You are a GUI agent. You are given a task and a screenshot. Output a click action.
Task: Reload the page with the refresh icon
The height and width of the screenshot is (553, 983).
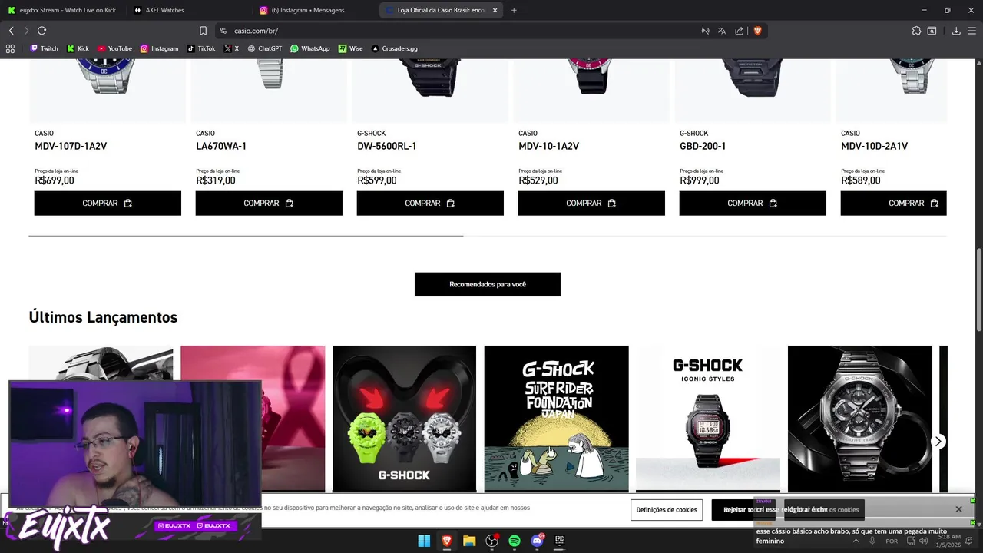point(41,31)
